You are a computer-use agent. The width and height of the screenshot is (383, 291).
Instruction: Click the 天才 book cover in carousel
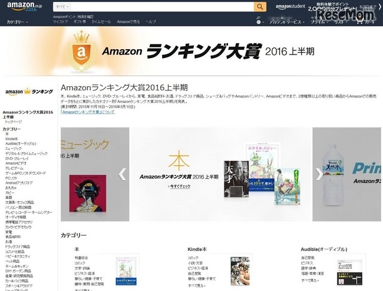[236, 179]
